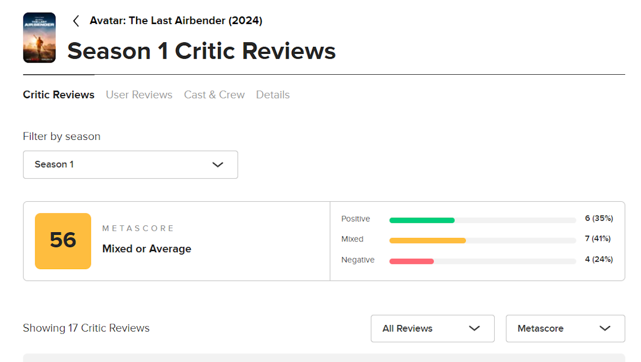641x362 pixels.
Task: Click the red Negative reviews bar
Action: [x=411, y=261]
